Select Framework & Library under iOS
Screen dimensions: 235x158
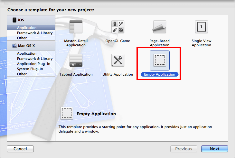(31, 33)
